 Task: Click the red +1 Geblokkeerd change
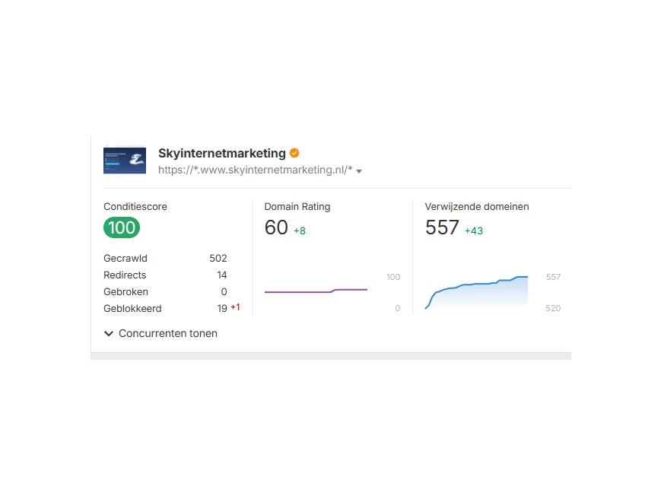click(x=235, y=307)
